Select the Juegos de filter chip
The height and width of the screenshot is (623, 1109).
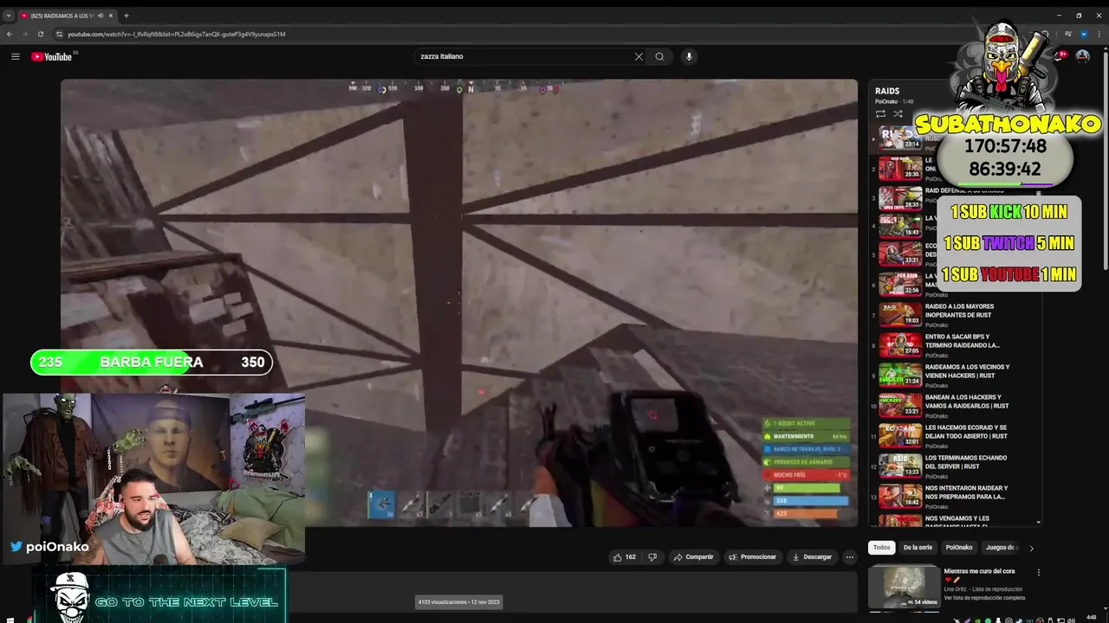point(1002,548)
